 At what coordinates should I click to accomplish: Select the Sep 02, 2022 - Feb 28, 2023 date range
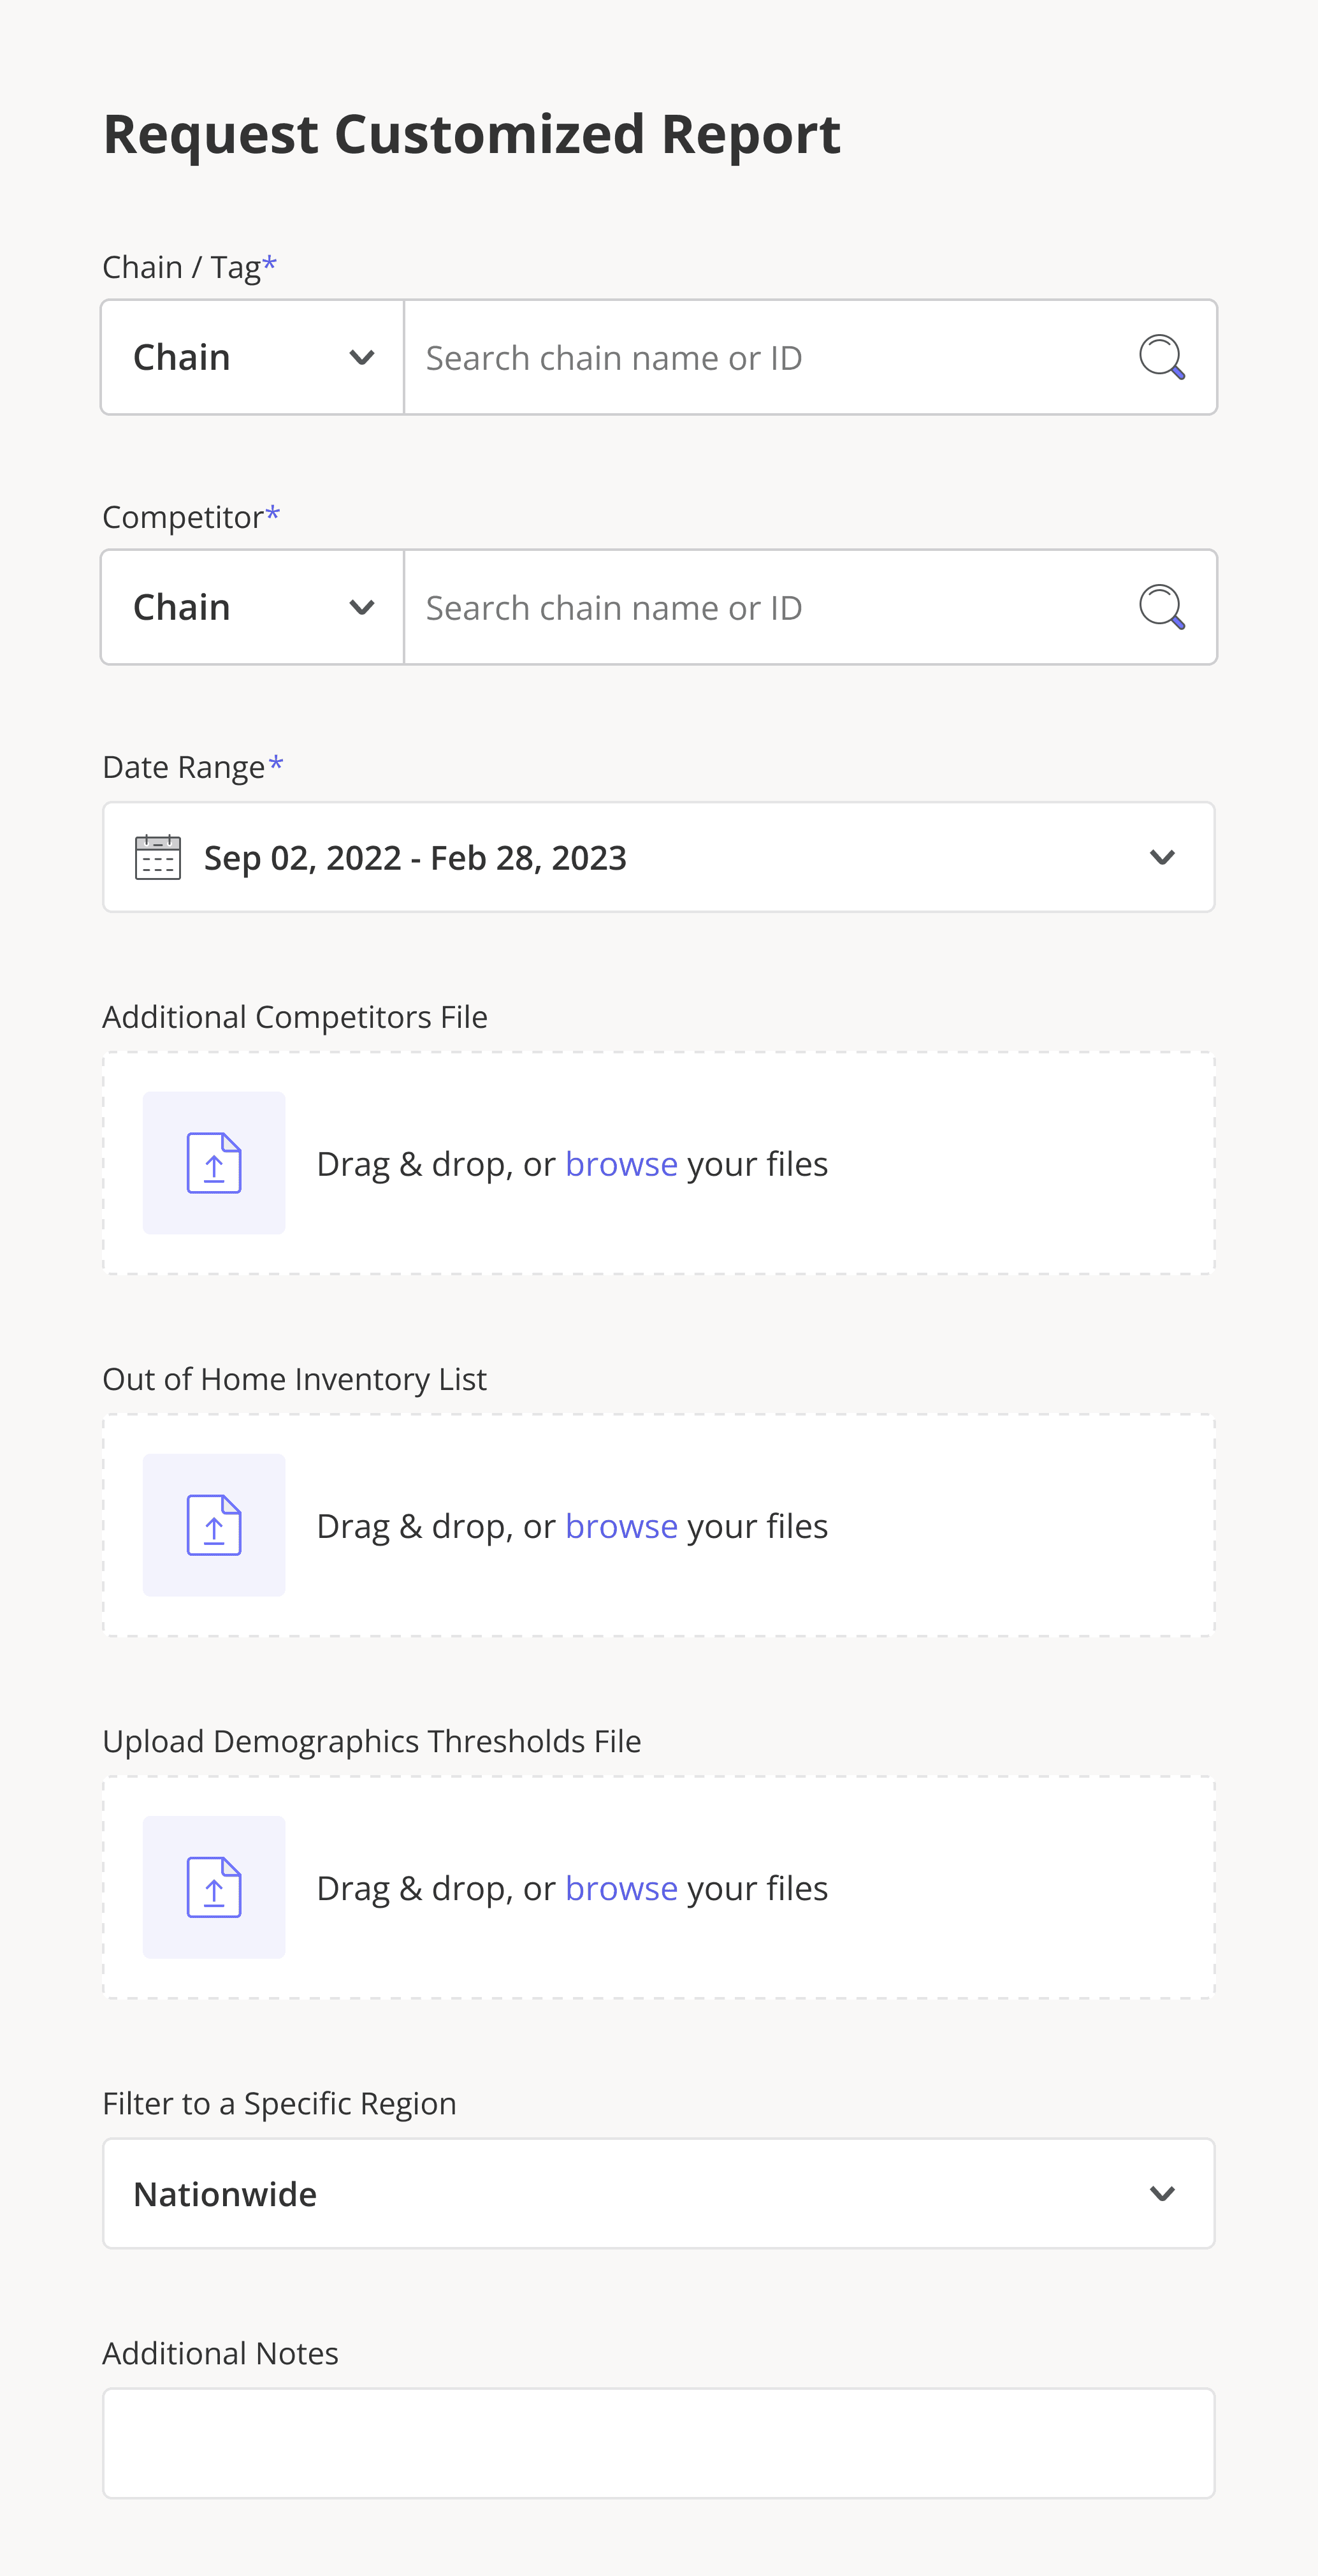(415, 858)
